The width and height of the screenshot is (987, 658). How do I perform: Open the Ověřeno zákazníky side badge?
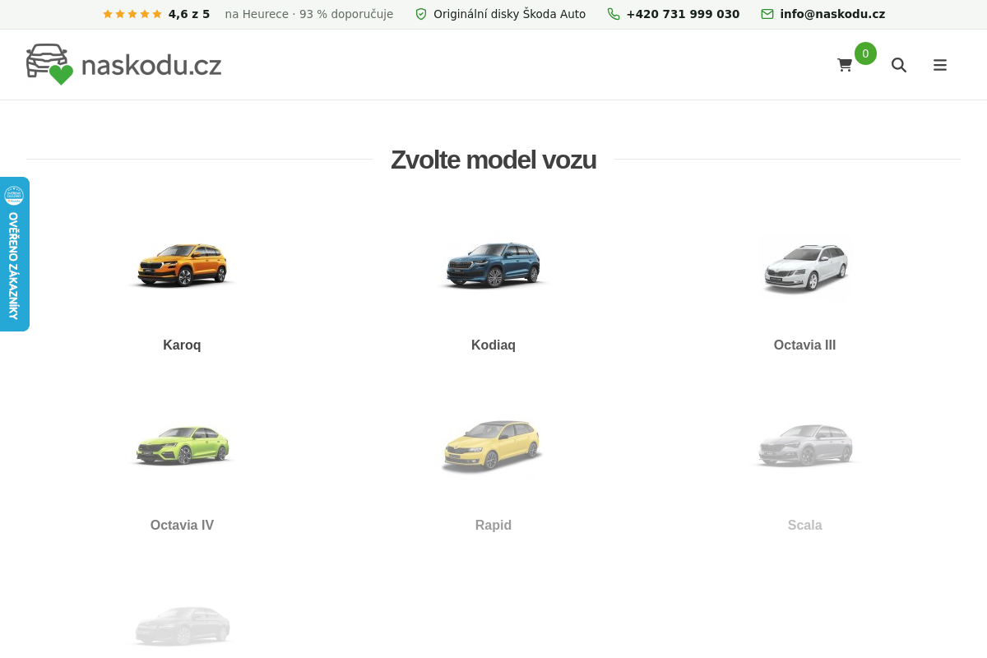pyautogui.click(x=14, y=254)
